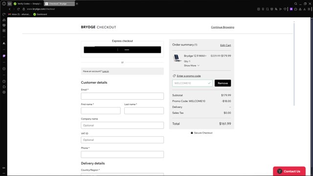Click the play icon in toolbar
Image resolution: width=313 pixels, height=176 pixels.
[x=280, y=9]
